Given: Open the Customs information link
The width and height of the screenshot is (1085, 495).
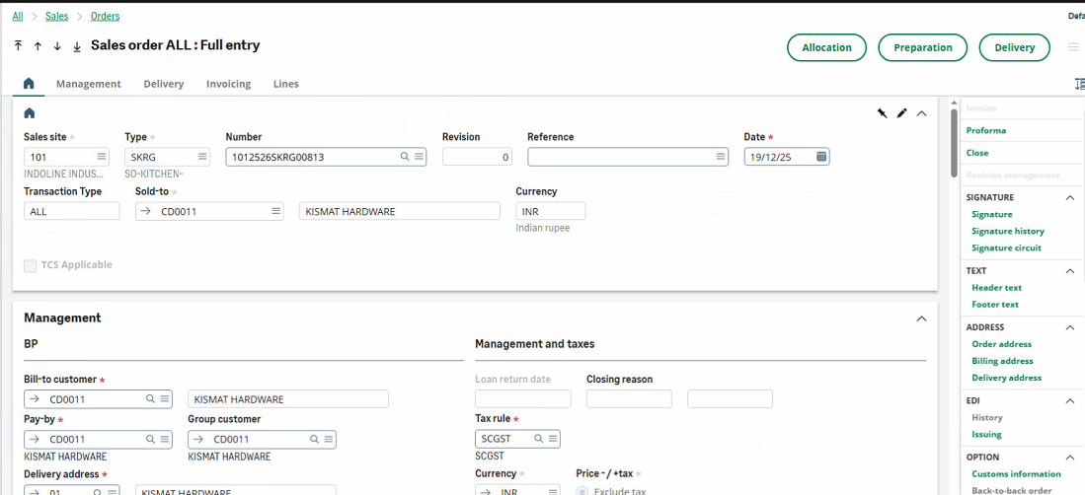Looking at the screenshot, I should click(x=1016, y=474).
